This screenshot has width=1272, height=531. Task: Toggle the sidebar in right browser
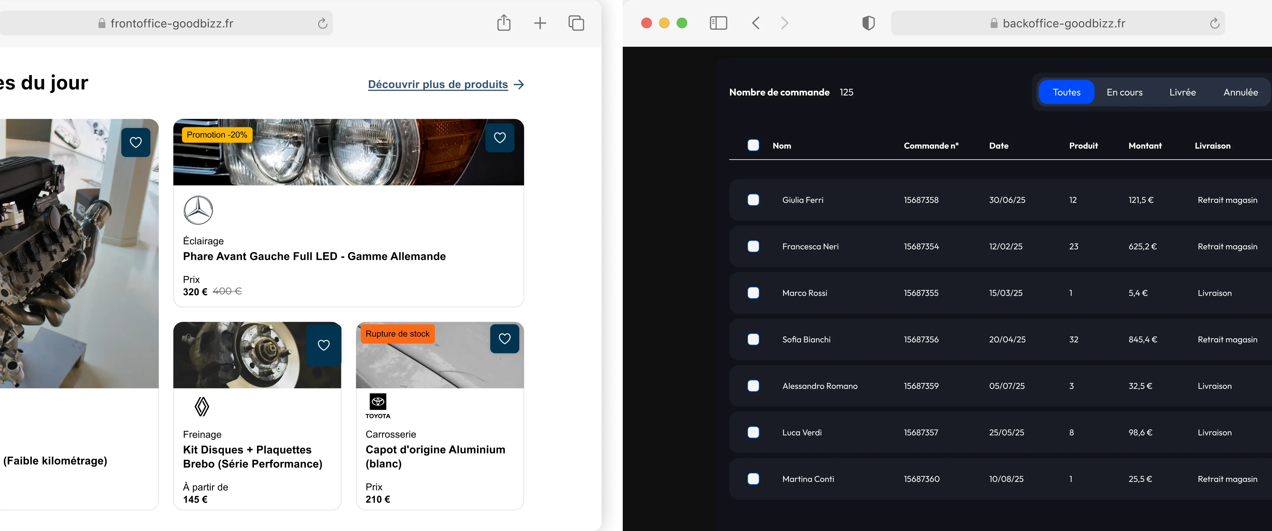point(718,23)
